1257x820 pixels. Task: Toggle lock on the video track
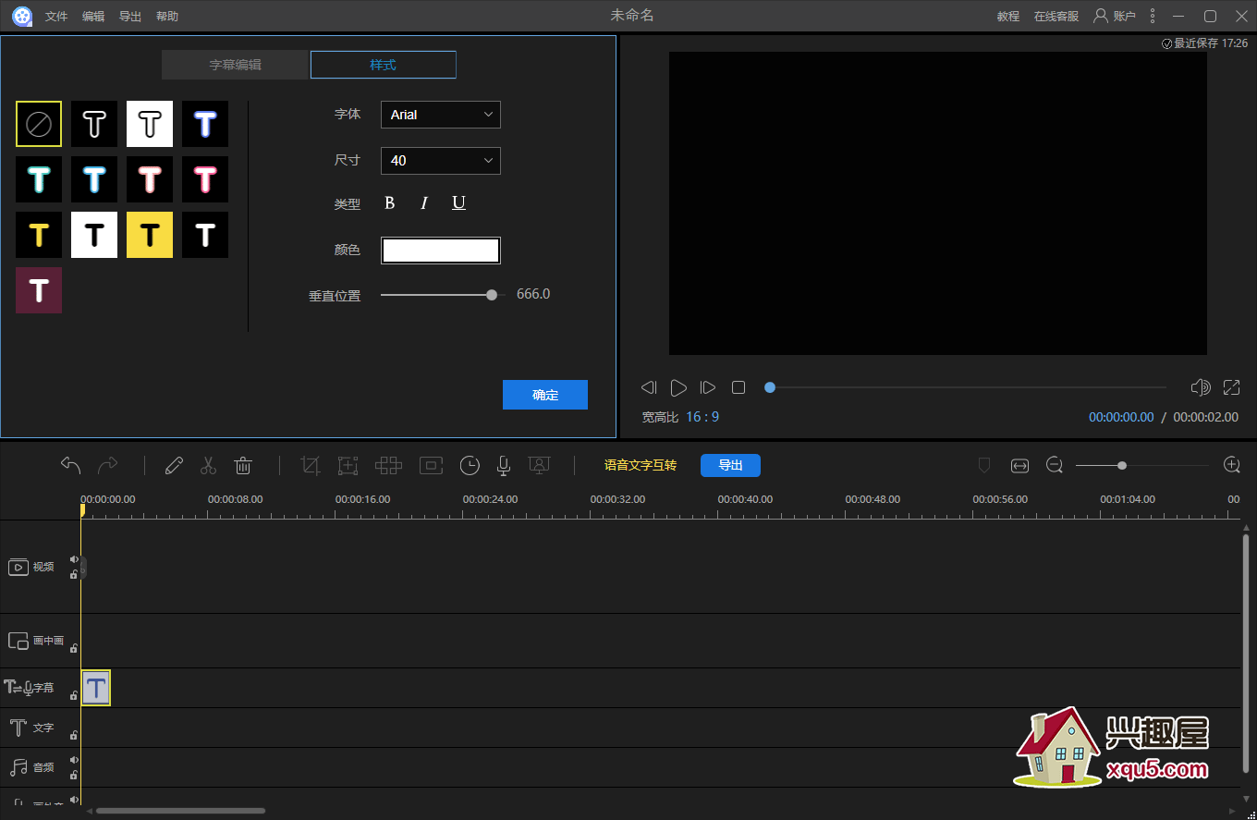point(74,574)
